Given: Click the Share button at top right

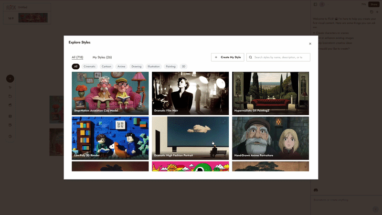Looking at the screenshot, I should (374, 4).
